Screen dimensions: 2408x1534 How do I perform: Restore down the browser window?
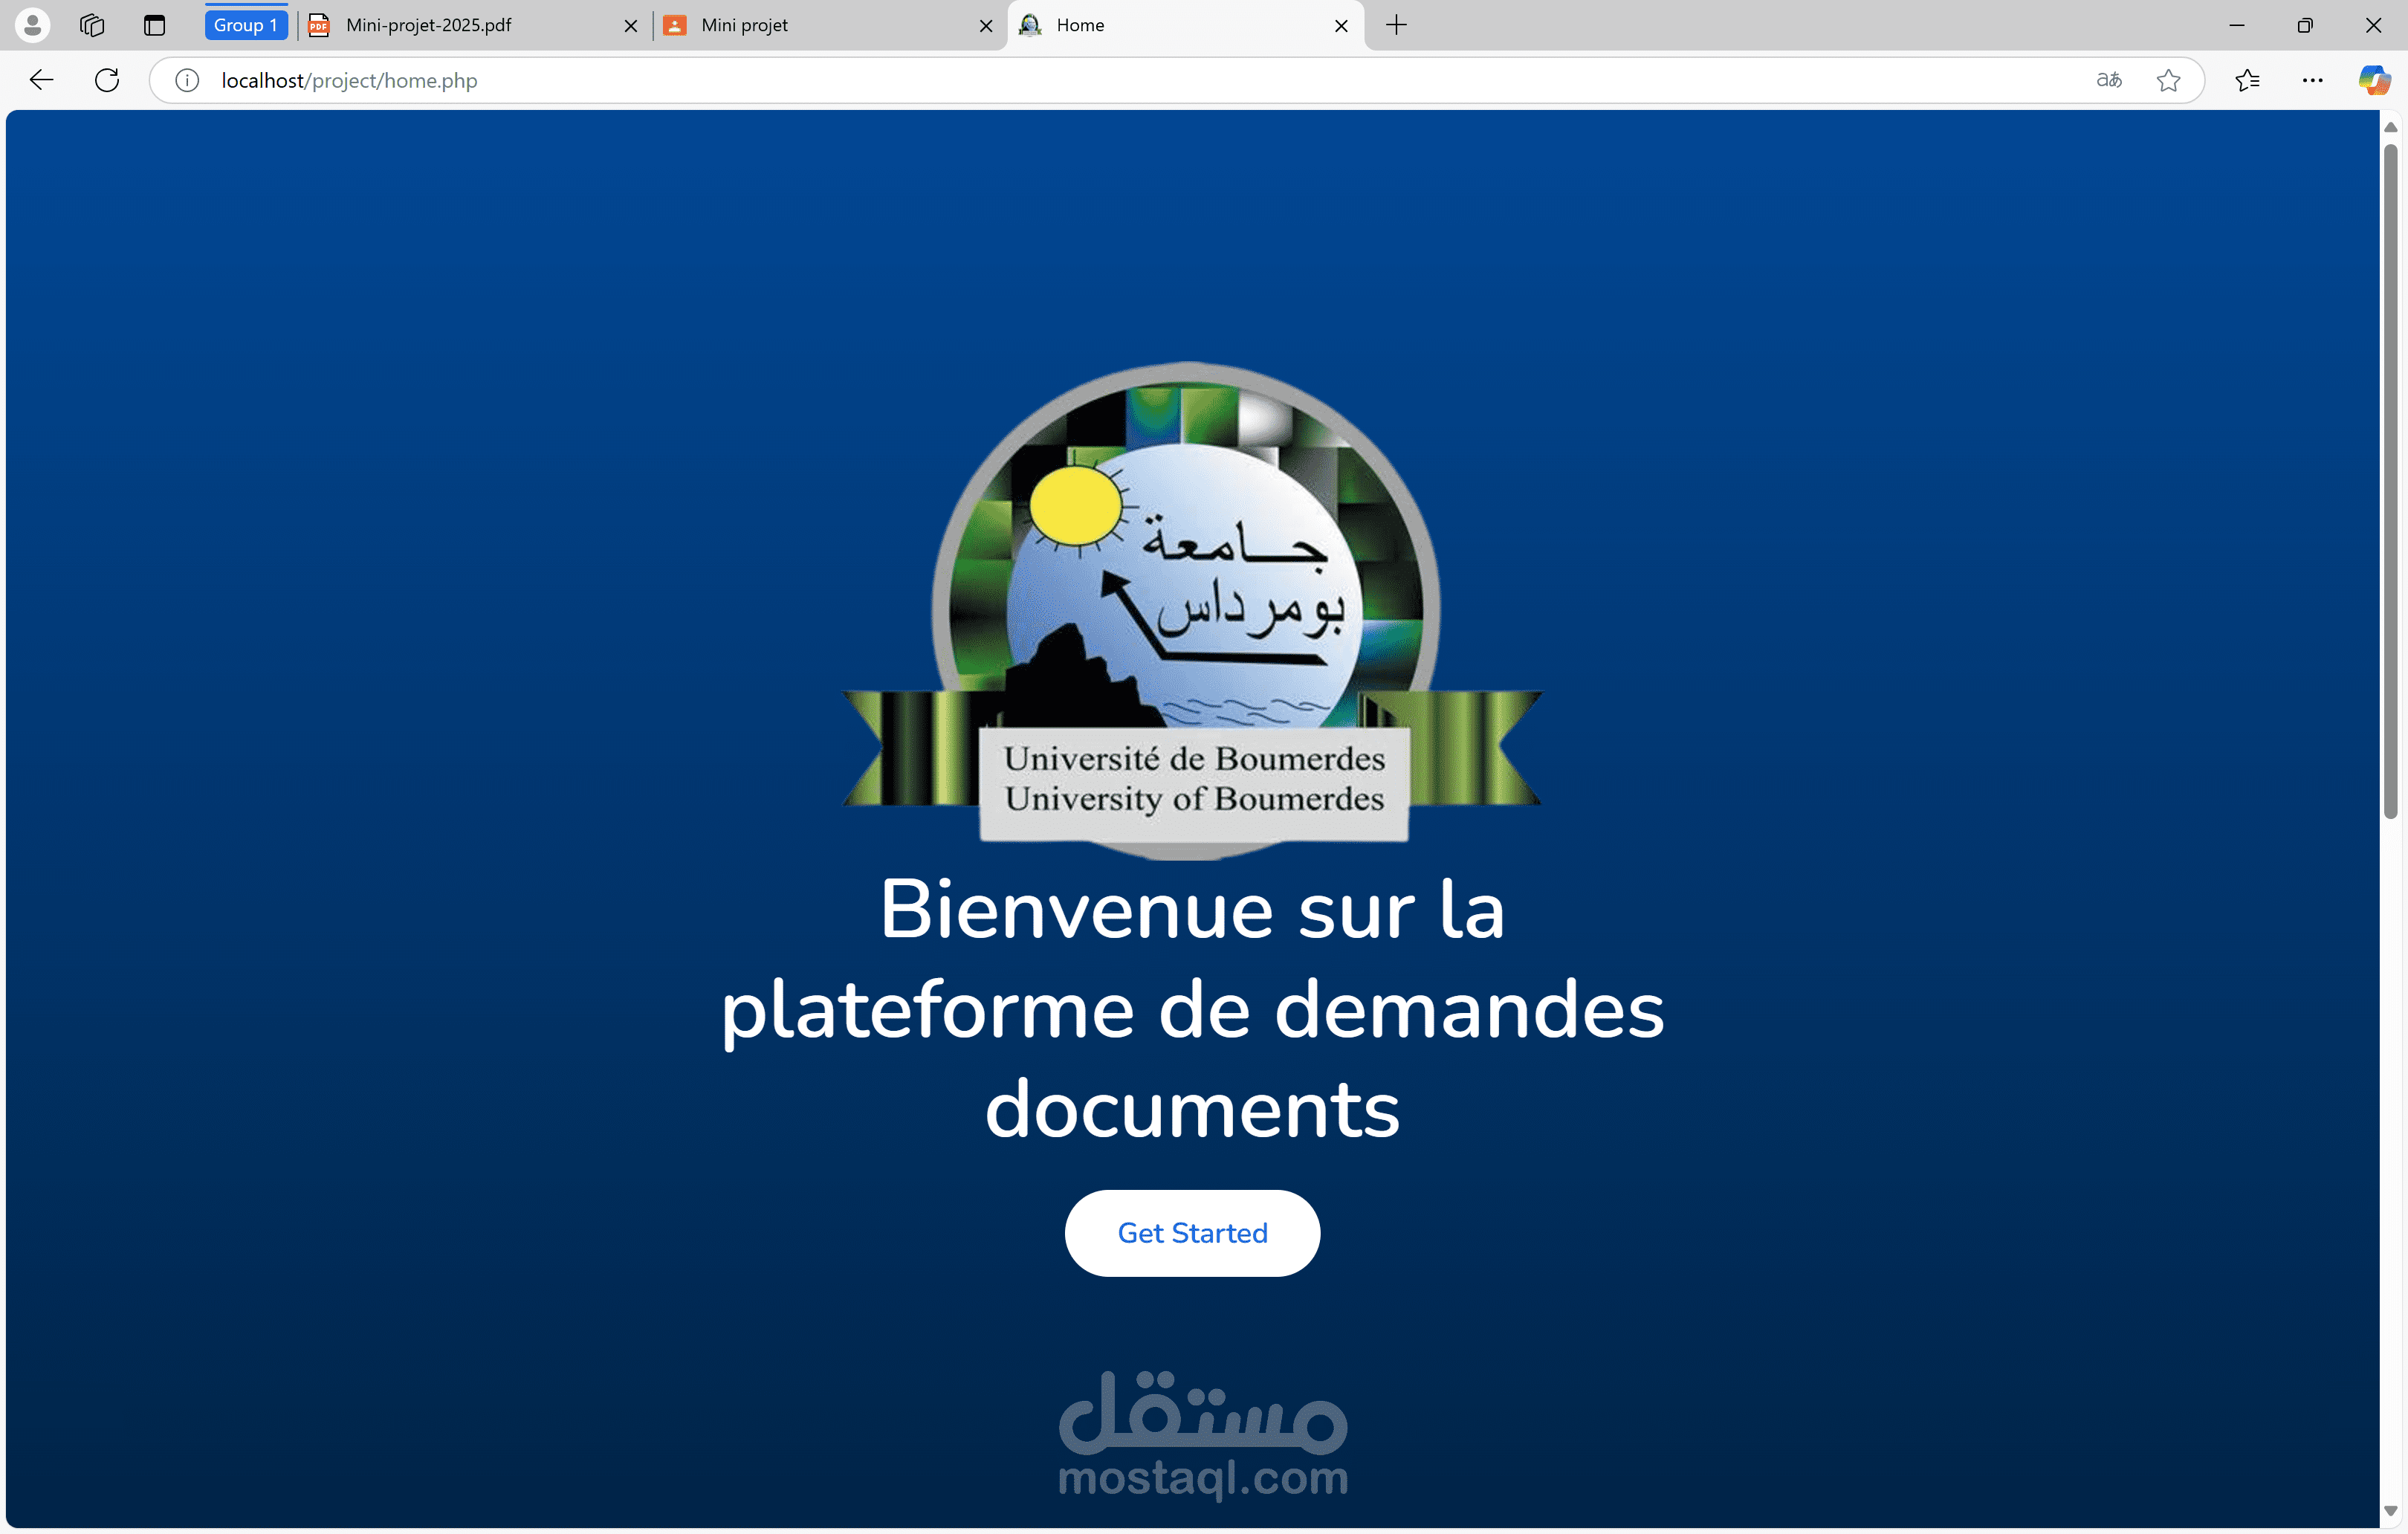[2305, 25]
